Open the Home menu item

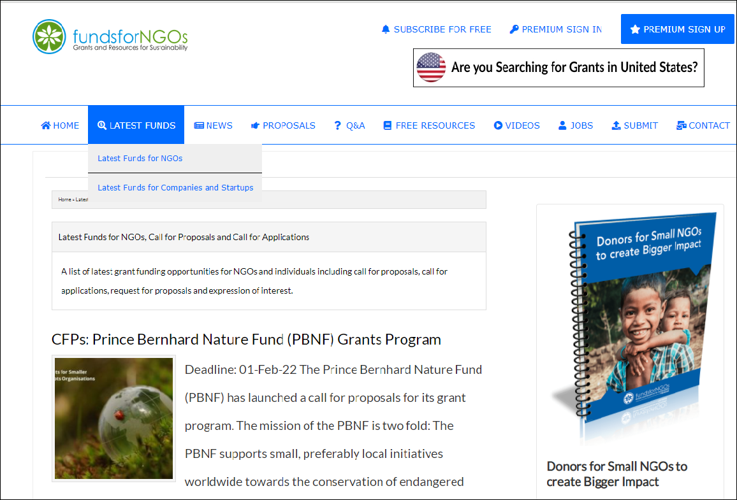click(x=60, y=125)
